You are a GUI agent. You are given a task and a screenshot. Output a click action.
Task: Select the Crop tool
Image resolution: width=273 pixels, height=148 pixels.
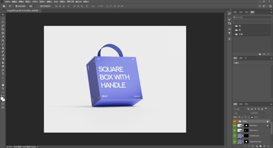[3, 29]
